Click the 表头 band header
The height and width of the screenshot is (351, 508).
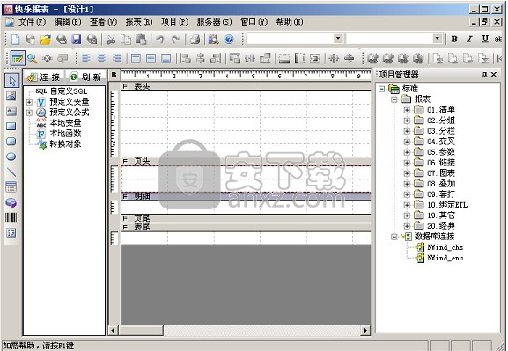tap(247, 86)
